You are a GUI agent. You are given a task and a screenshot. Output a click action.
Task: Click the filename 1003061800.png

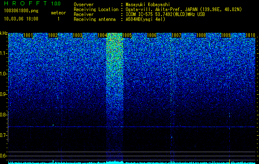(x=21, y=11)
